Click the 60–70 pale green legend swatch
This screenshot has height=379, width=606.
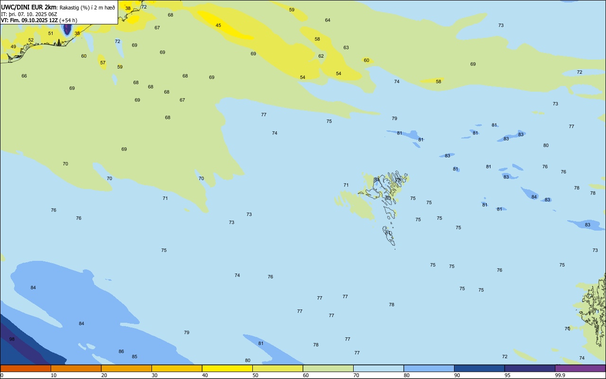tap(328, 368)
